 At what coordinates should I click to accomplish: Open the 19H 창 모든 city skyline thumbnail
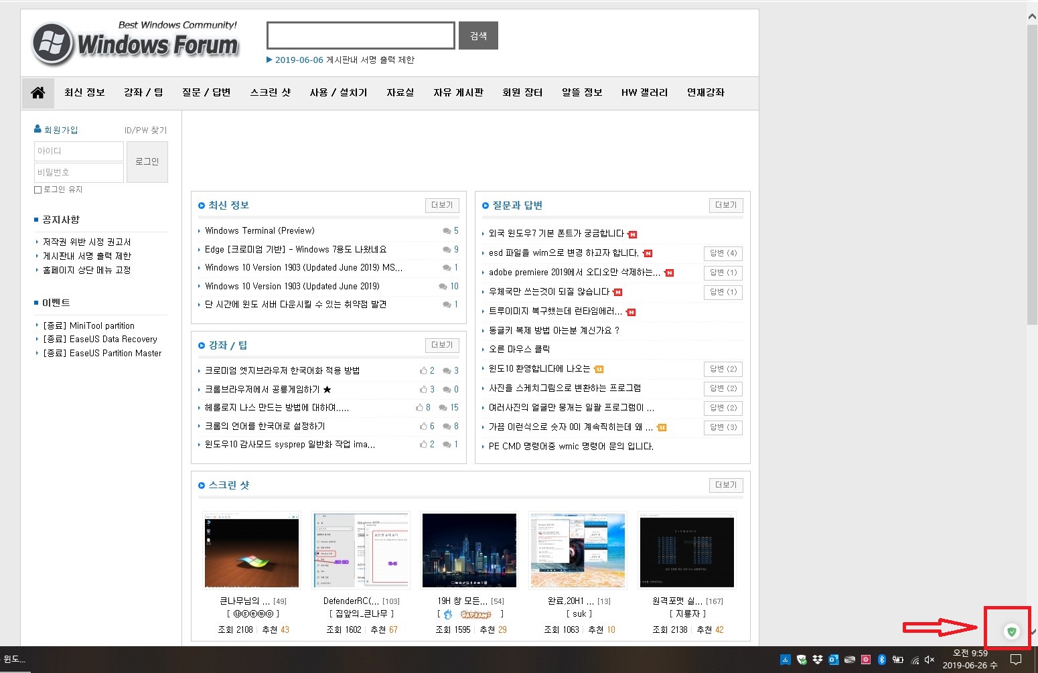coord(469,550)
